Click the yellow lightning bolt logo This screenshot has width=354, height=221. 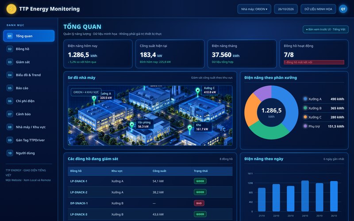tap(11, 9)
